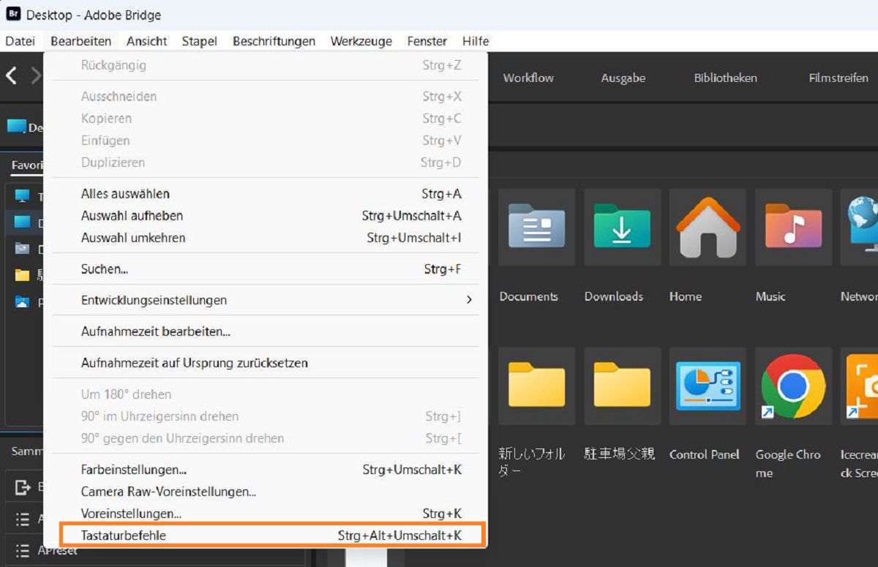
Task: Click the Music label
Action: 770,296
